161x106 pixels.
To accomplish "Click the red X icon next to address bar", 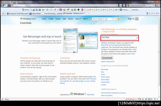I will click(x=124, y=5).
